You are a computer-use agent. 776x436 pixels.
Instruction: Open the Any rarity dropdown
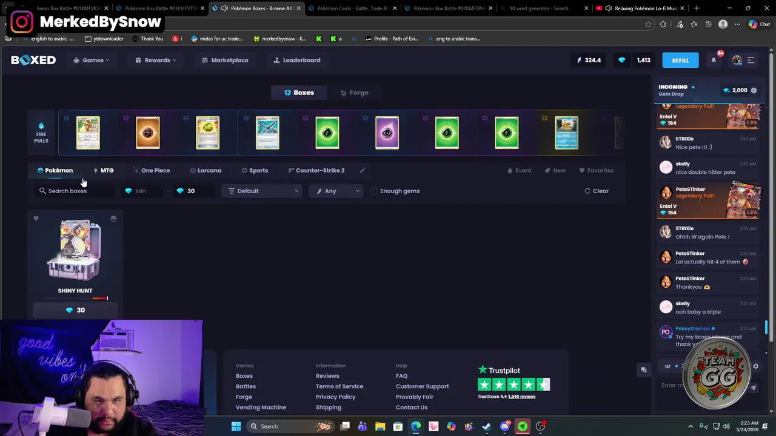pos(337,191)
